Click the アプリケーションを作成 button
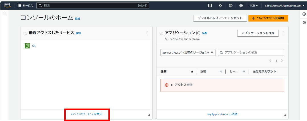This screenshot has width=307, height=121. point(258,33)
